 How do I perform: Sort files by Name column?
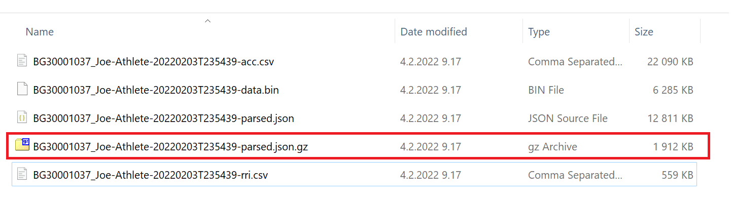click(40, 31)
